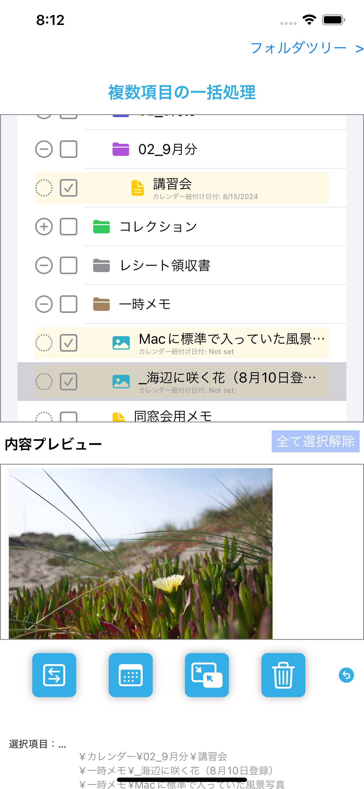This screenshot has height=789, width=364.
Task: Select the purple 02_9月分 folder icon
Action: pyautogui.click(x=121, y=149)
